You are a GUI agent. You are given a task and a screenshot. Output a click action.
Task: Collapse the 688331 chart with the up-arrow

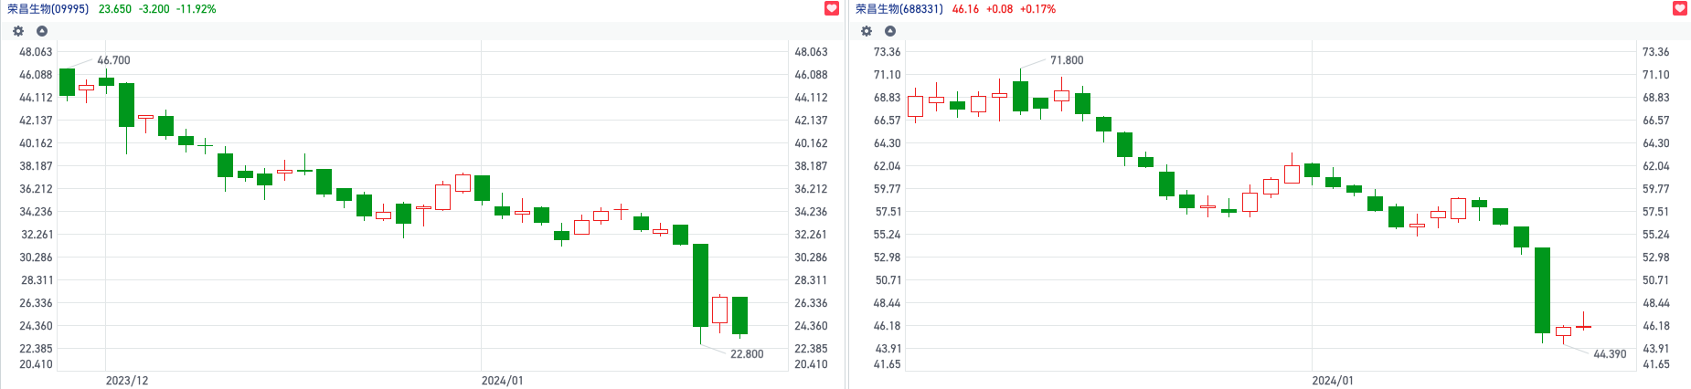coord(890,31)
